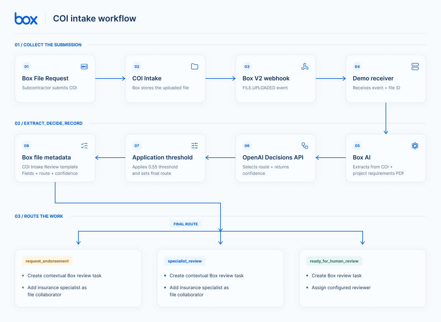Click the request_endorsement tag

pyautogui.click(x=47, y=261)
